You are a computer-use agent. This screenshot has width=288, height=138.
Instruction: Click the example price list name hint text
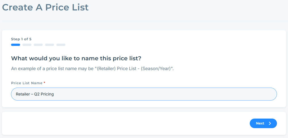(92, 68)
